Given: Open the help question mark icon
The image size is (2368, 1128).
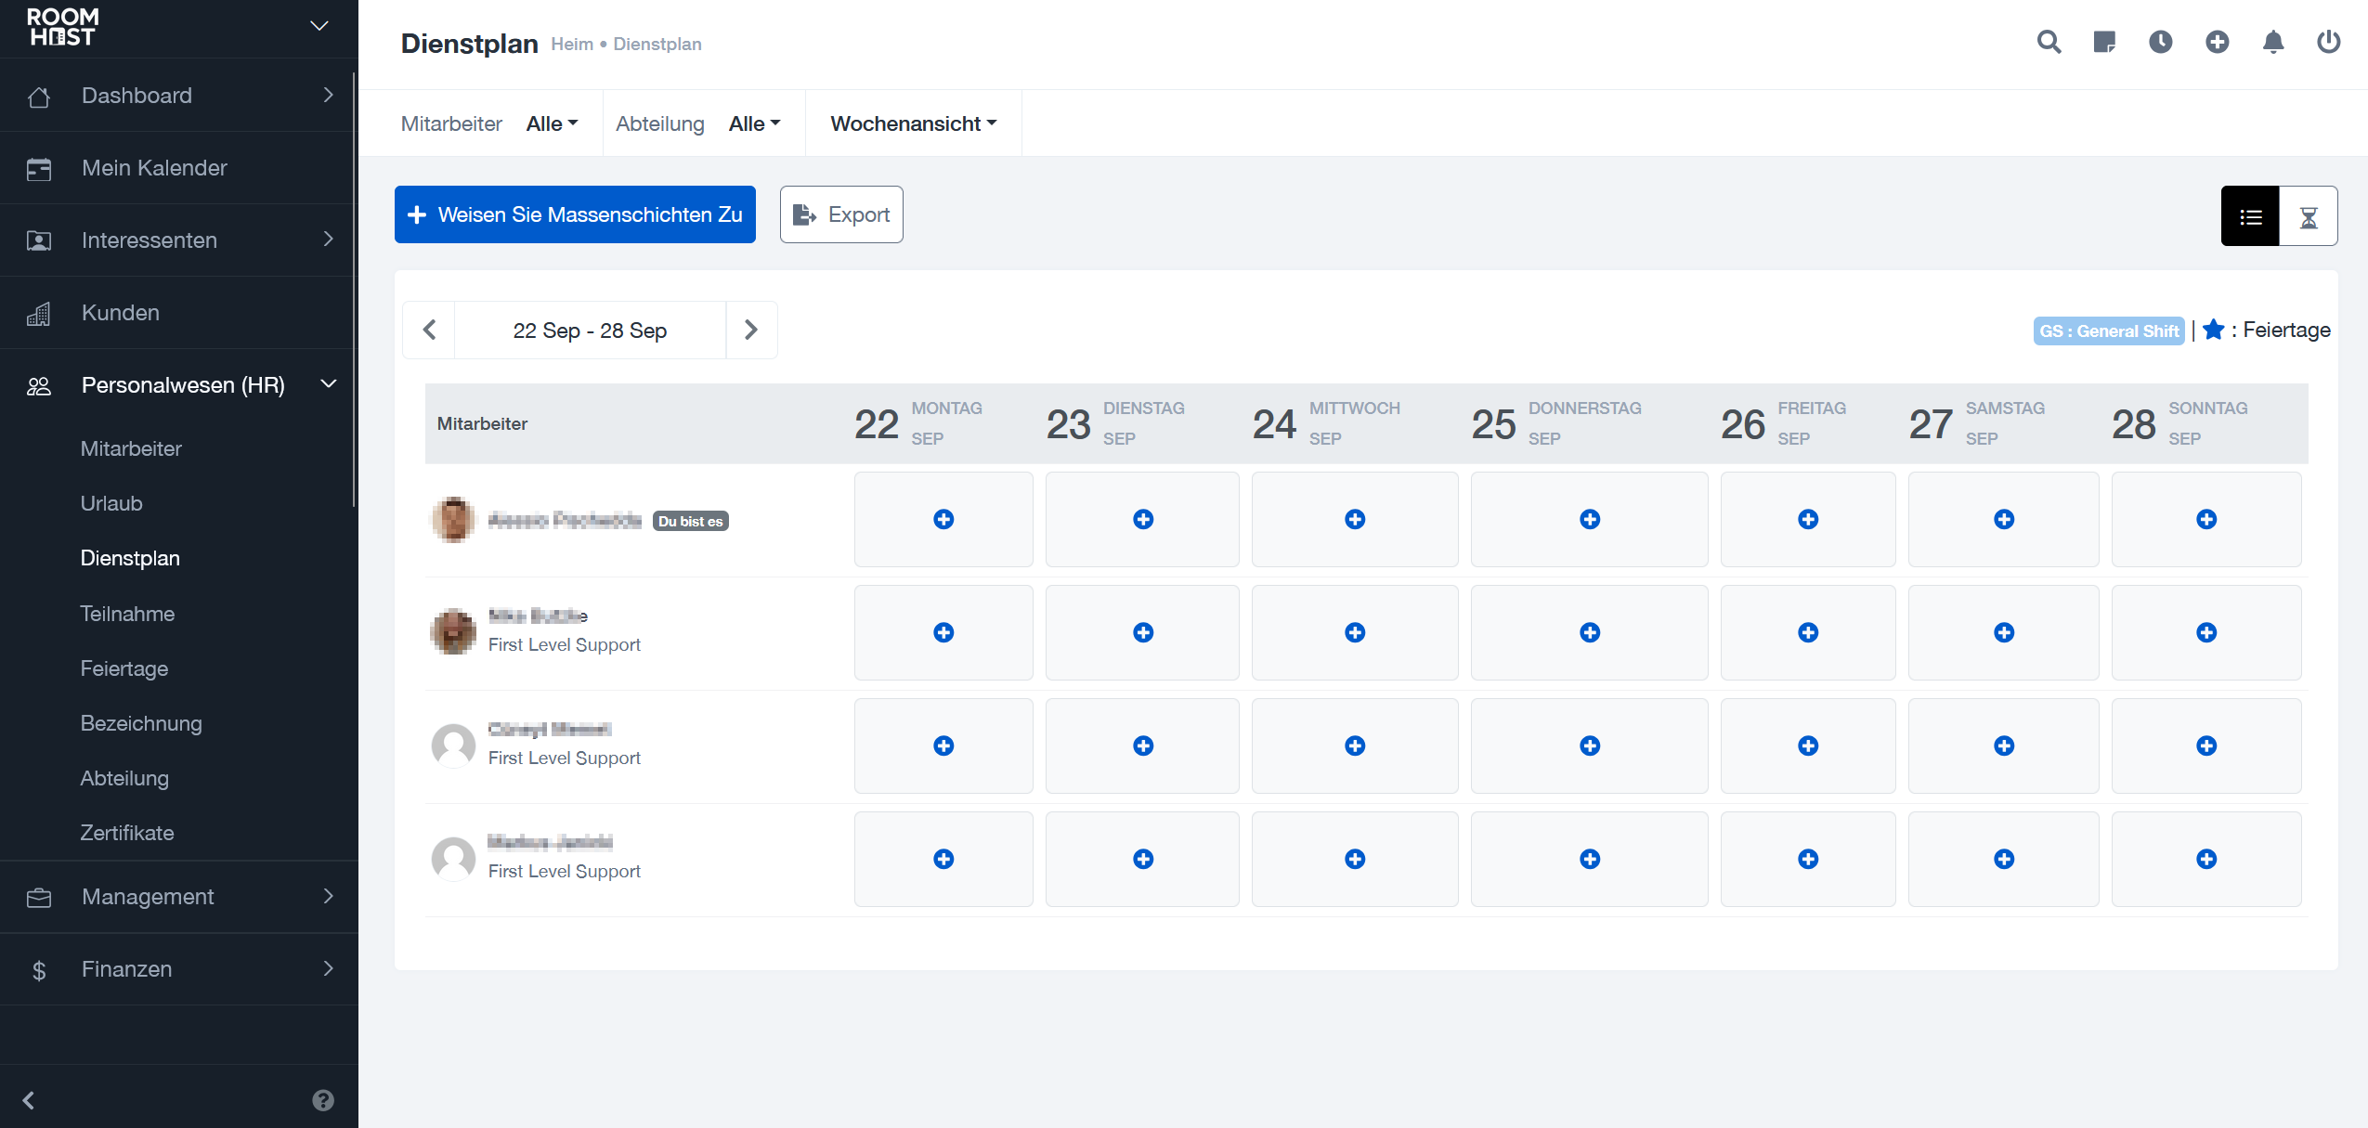Looking at the screenshot, I should pyautogui.click(x=323, y=1100).
